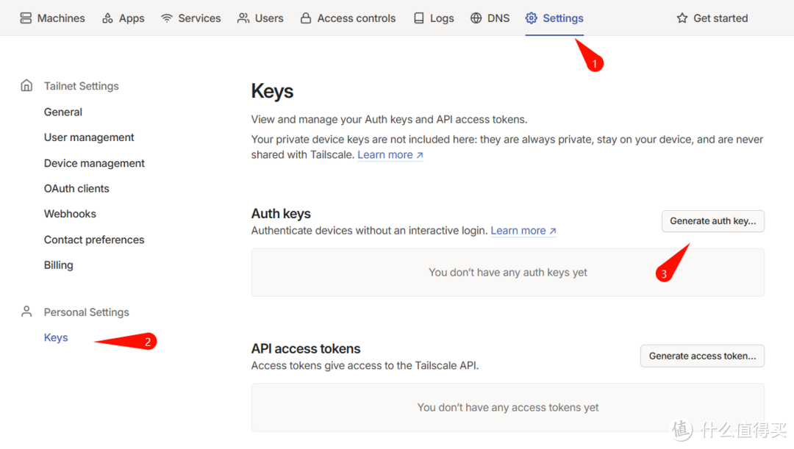794x449 pixels.
Task: Click the Access controls lock icon
Action: pos(306,18)
